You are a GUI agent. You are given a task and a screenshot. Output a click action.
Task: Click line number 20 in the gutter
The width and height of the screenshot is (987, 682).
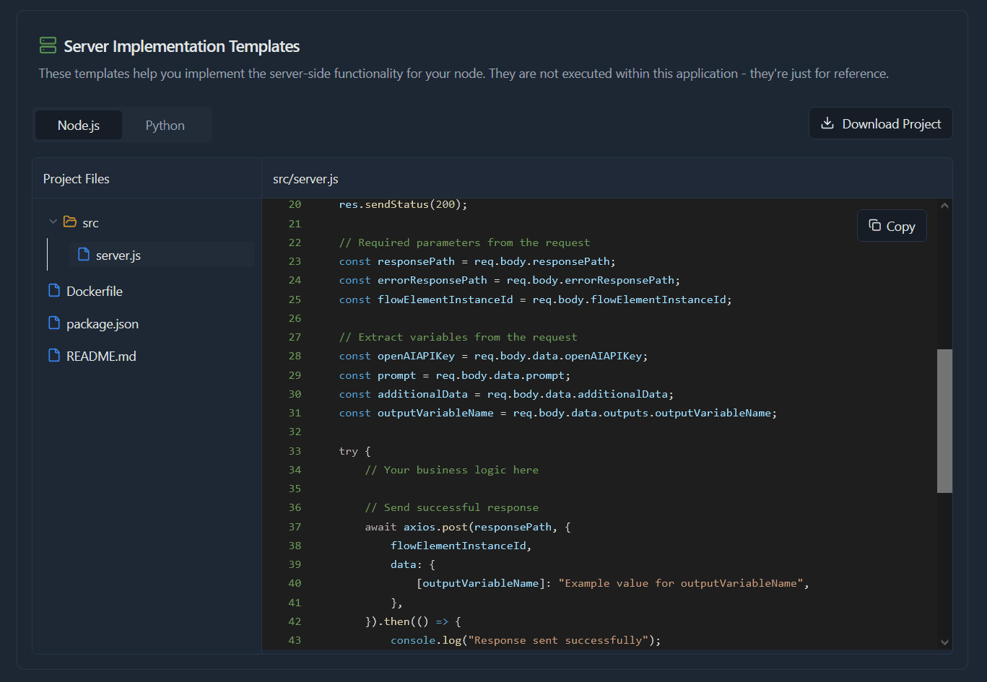(295, 204)
